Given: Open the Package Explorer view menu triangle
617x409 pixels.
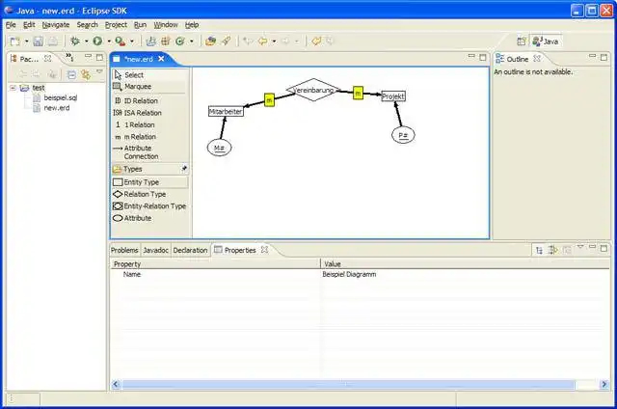Looking at the screenshot, I should [99, 71].
